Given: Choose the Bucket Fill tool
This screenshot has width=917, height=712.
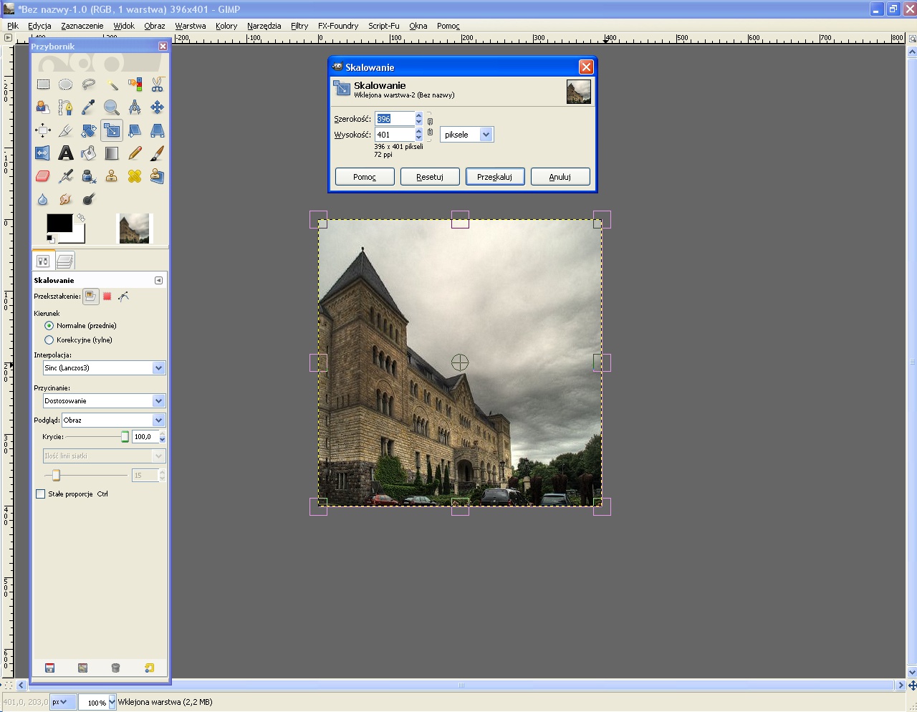Looking at the screenshot, I should (x=89, y=153).
